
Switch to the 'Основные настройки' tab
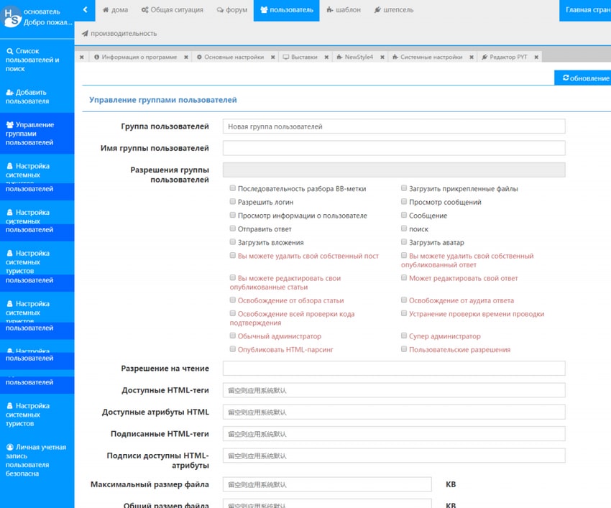(230, 57)
